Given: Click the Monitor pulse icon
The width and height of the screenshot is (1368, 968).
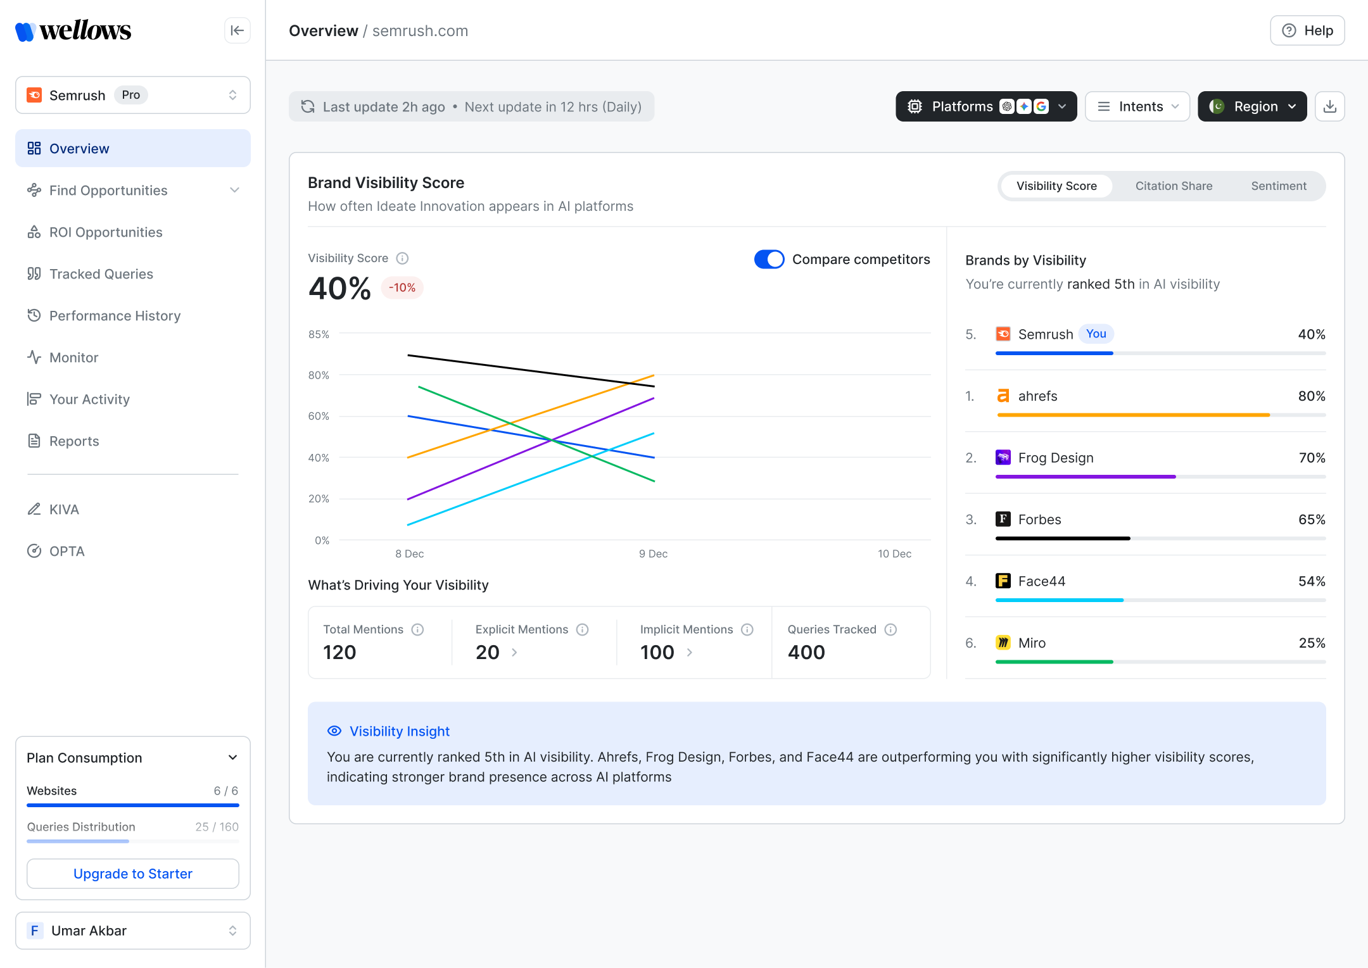Looking at the screenshot, I should click(34, 357).
